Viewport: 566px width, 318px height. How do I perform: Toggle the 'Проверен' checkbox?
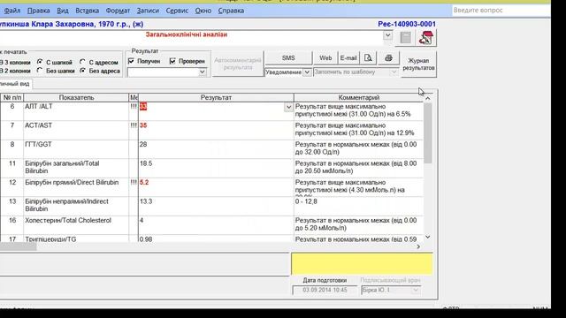coord(172,61)
